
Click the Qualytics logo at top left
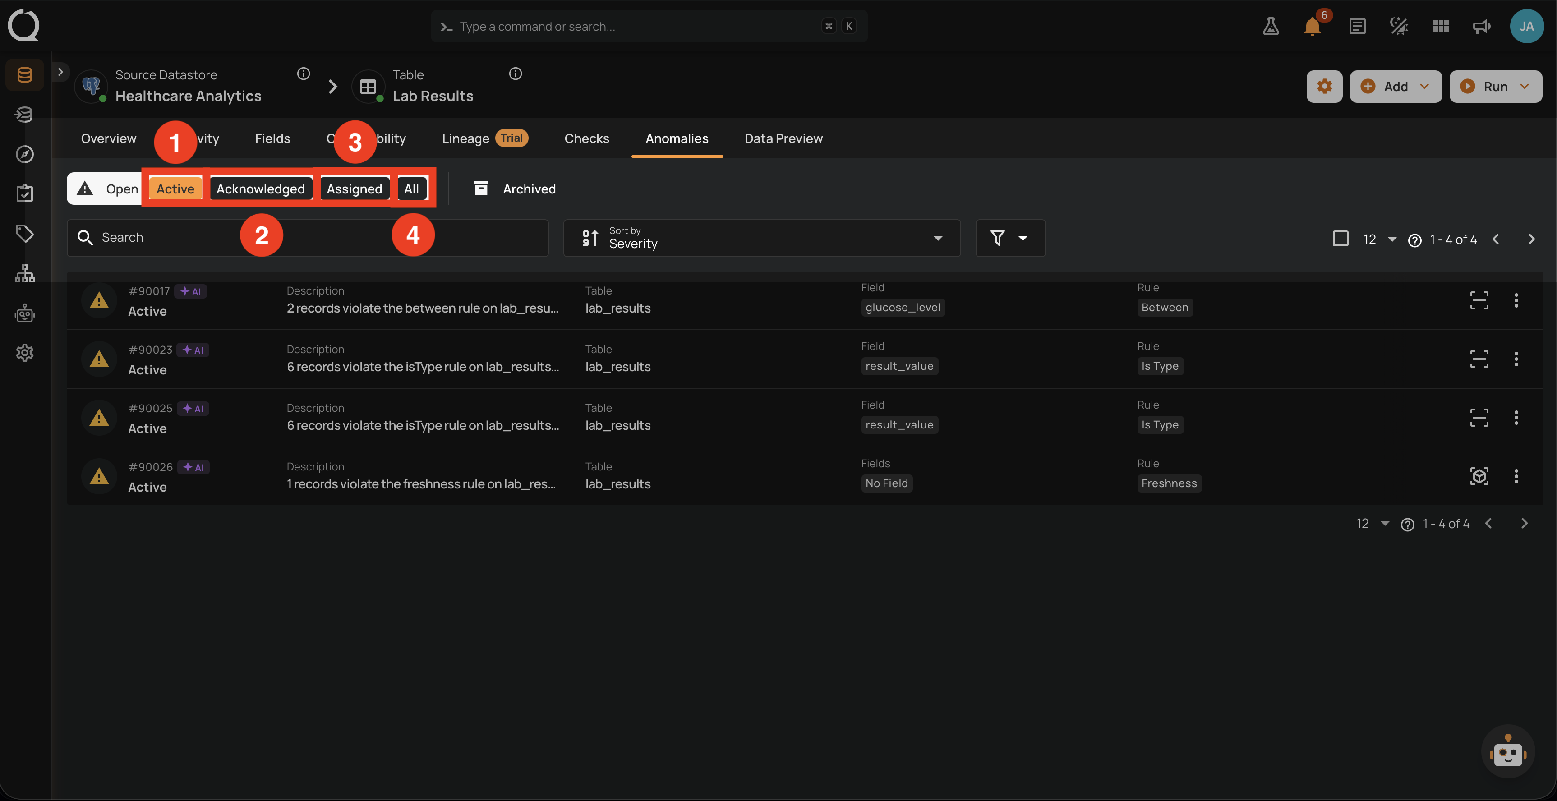[x=23, y=25]
